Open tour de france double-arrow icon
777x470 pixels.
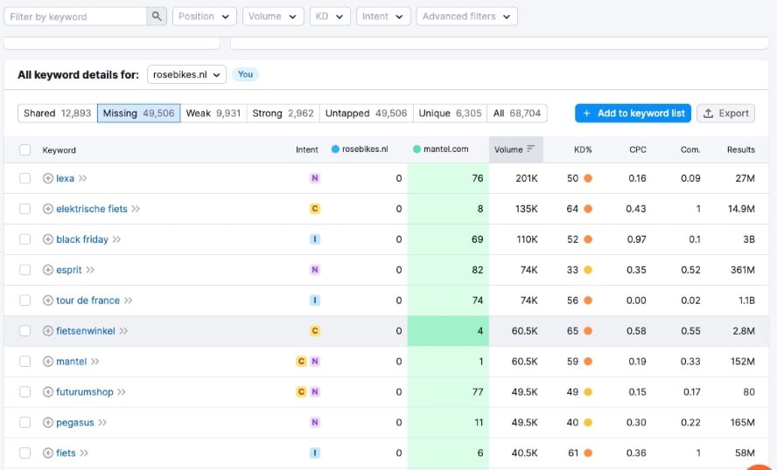129,301
